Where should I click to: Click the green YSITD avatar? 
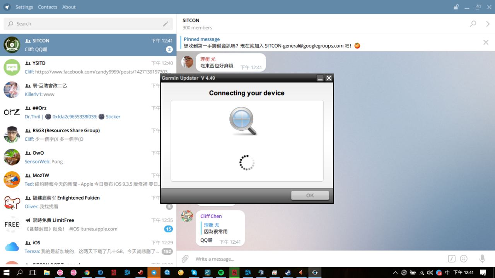12,67
